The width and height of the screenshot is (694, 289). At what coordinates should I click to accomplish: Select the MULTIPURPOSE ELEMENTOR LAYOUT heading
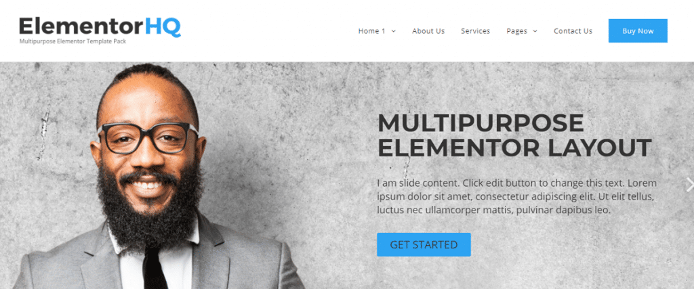[x=514, y=135]
